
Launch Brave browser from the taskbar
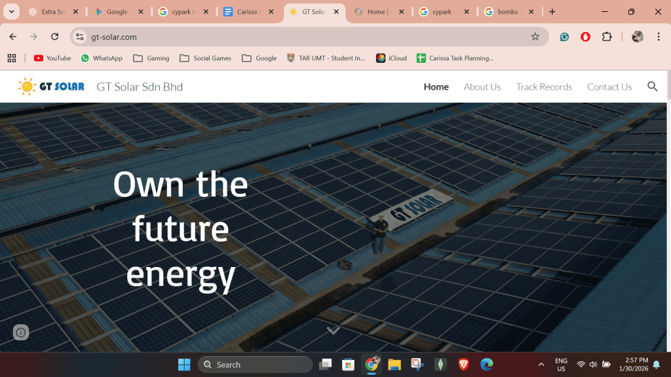(x=463, y=364)
